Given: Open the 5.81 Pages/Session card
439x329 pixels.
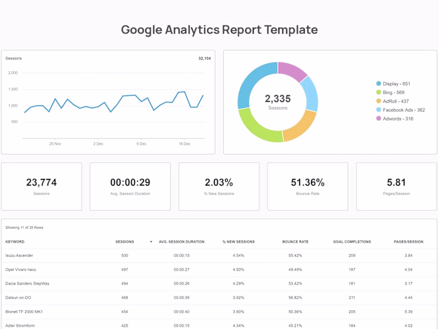Looking at the screenshot, I should [x=396, y=186].
